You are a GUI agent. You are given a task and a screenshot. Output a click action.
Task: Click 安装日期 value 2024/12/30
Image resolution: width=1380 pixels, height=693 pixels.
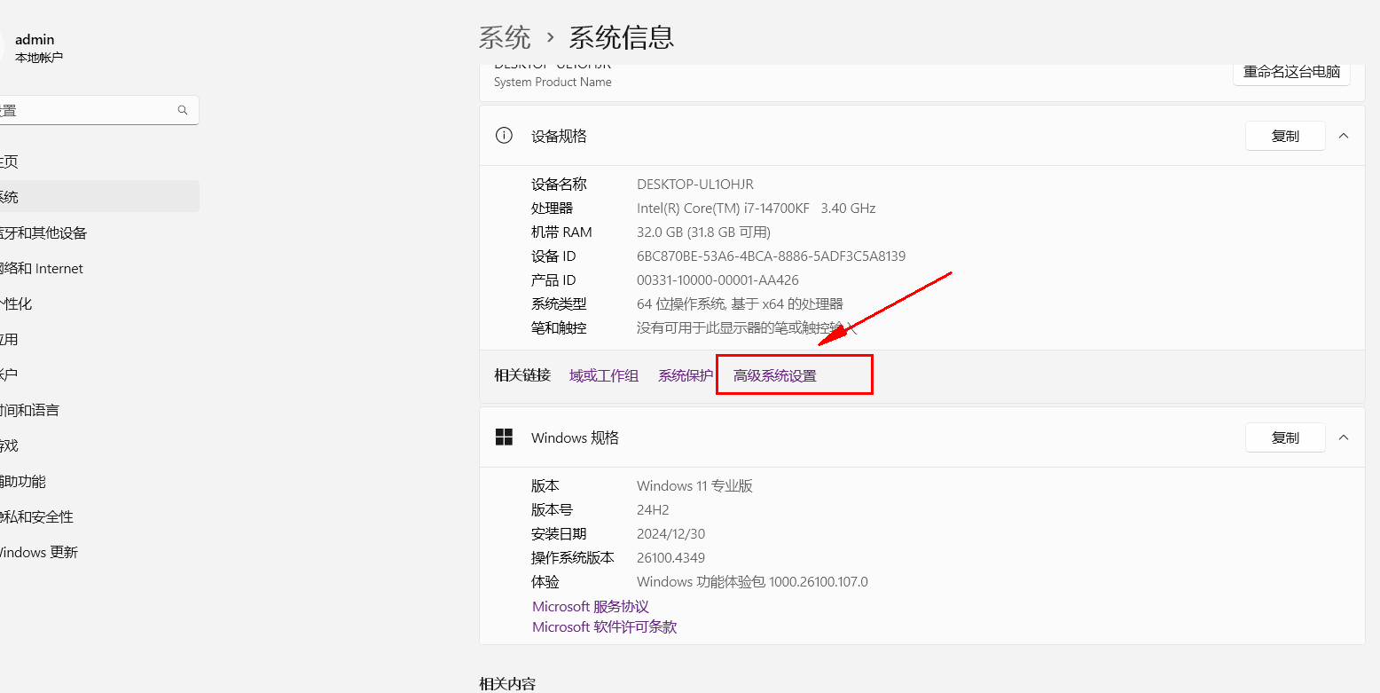tap(671, 534)
